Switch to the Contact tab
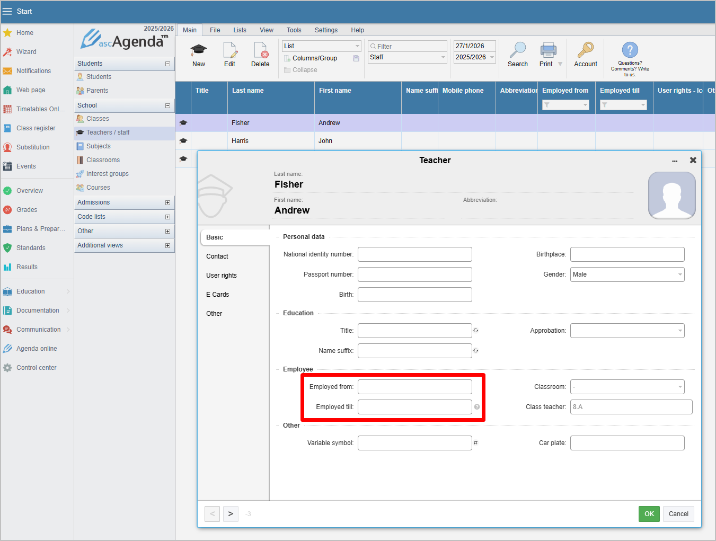Image resolution: width=716 pixels, height=541 pixels. (217, 256)
